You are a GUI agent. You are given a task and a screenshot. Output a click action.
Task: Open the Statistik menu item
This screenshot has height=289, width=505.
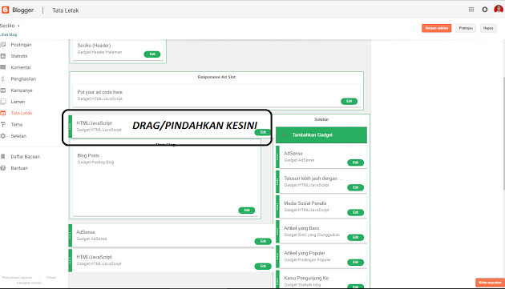19,56
